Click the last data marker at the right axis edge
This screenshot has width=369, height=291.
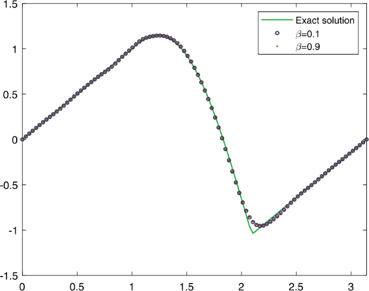pos(366,140)
